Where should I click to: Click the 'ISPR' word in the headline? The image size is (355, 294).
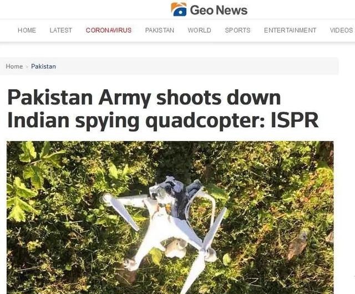click(295, 120)
